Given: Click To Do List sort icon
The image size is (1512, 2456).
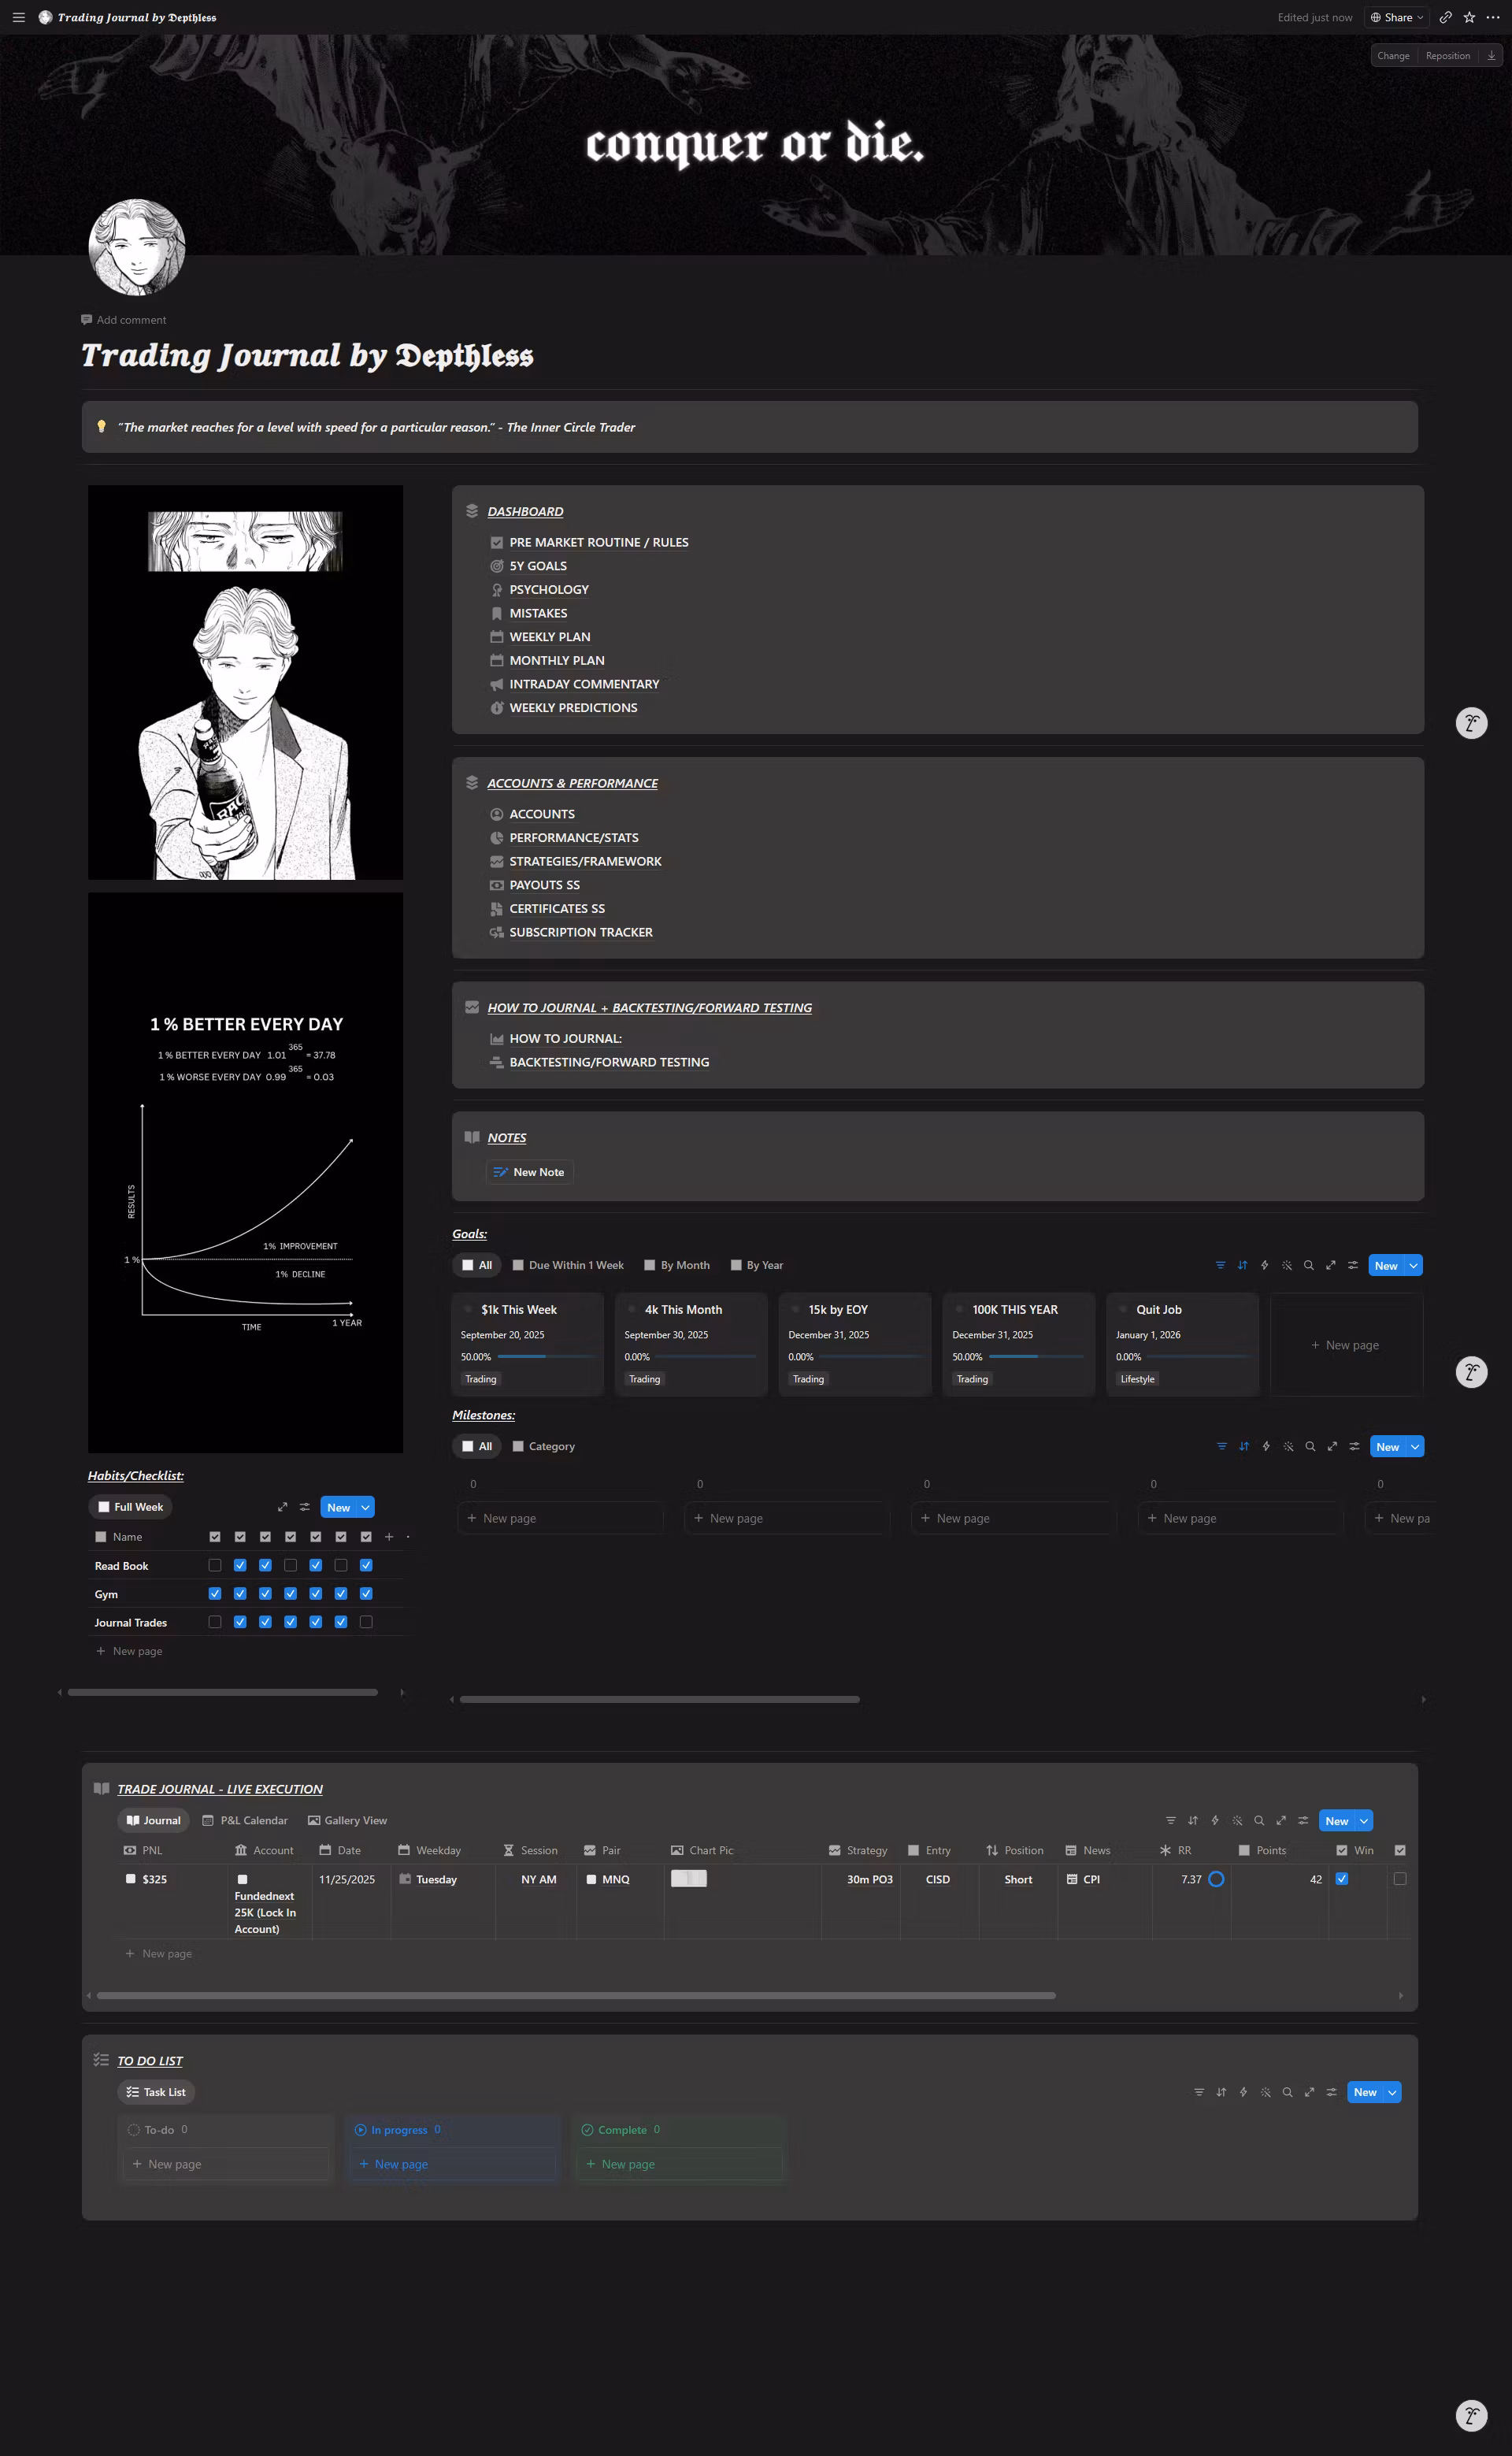Looking at the screenshot, I should pos(1221,2092).
